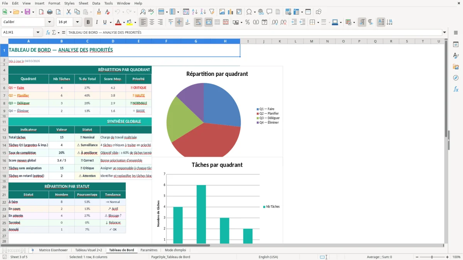Click the Increase Indent icon
Image resolution: width=463 pixels, height=260 pixels.
pyautogui.click(x=294, y=22)
